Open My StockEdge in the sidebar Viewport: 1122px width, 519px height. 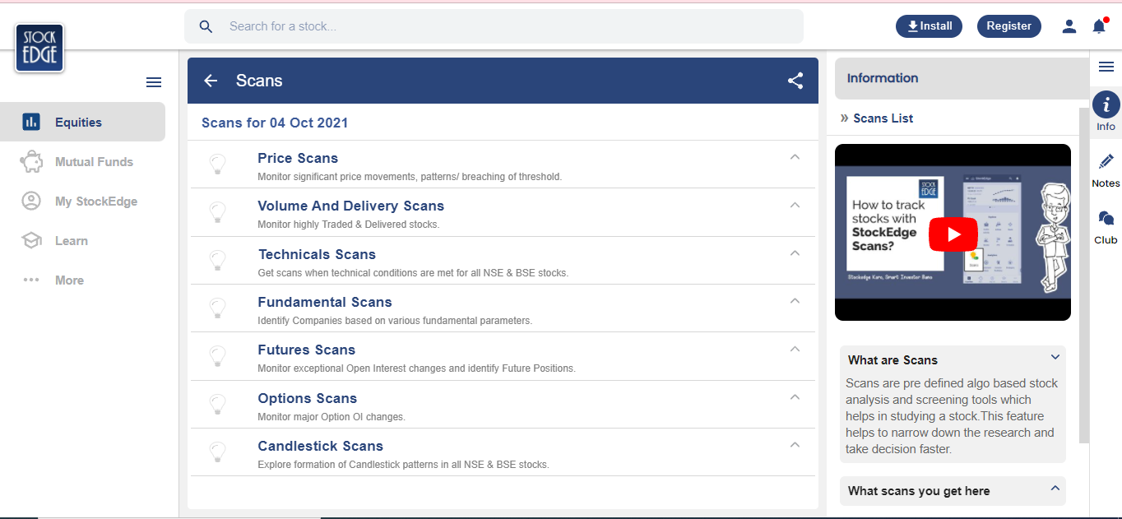(82, 202)
